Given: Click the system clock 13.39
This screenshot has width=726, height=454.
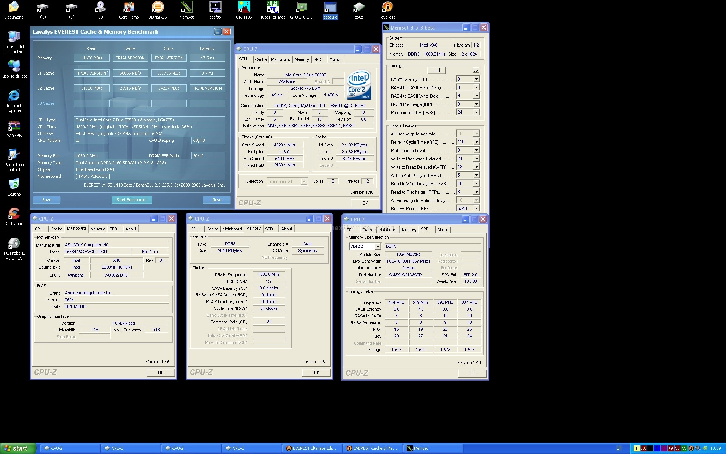Looking at the screenshot, I should tap(715, 448).
